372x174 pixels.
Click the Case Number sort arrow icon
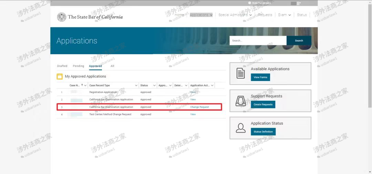point(82,85)
